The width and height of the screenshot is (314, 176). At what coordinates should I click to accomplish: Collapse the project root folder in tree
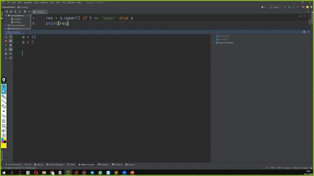click(x=6, y=15)
